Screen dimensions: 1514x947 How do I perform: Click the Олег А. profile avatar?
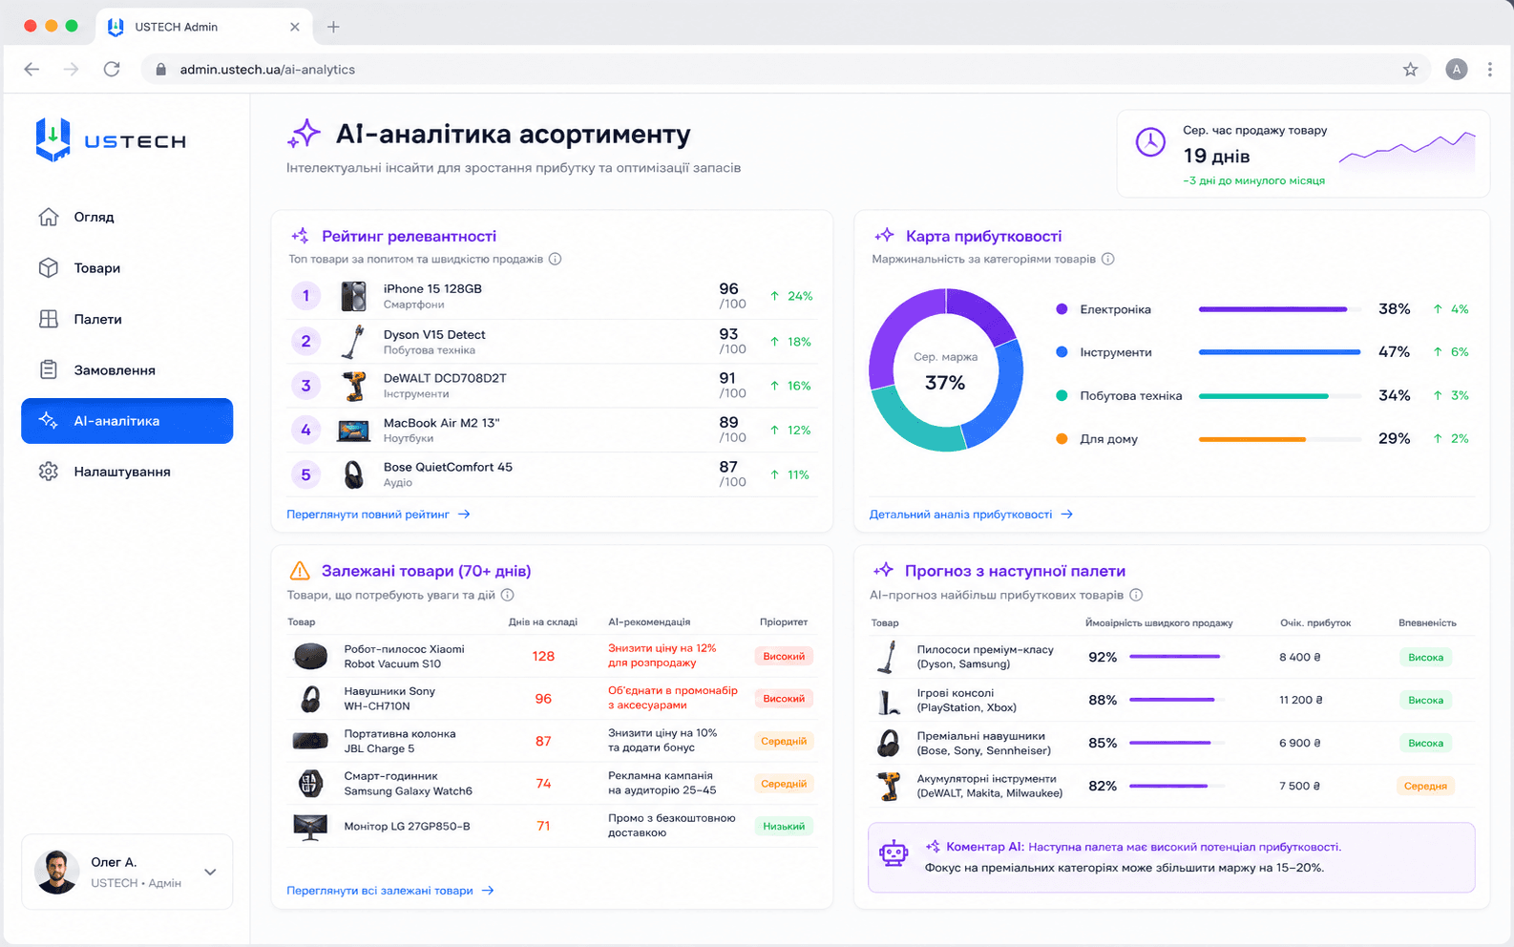click(56, 872)
